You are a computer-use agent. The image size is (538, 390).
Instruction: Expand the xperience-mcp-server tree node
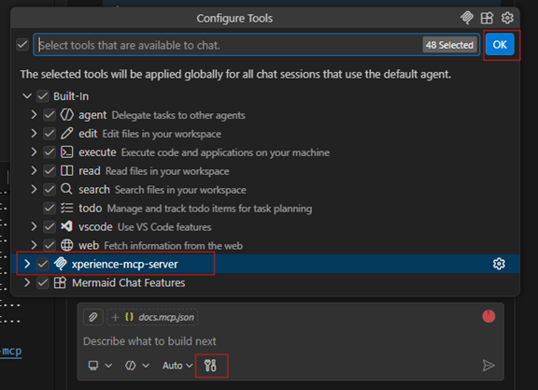(27, 264)
